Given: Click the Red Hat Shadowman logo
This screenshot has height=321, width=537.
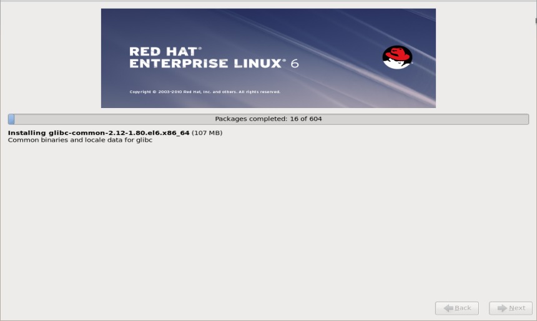Looking at the screenshot, I should (397, 57).
